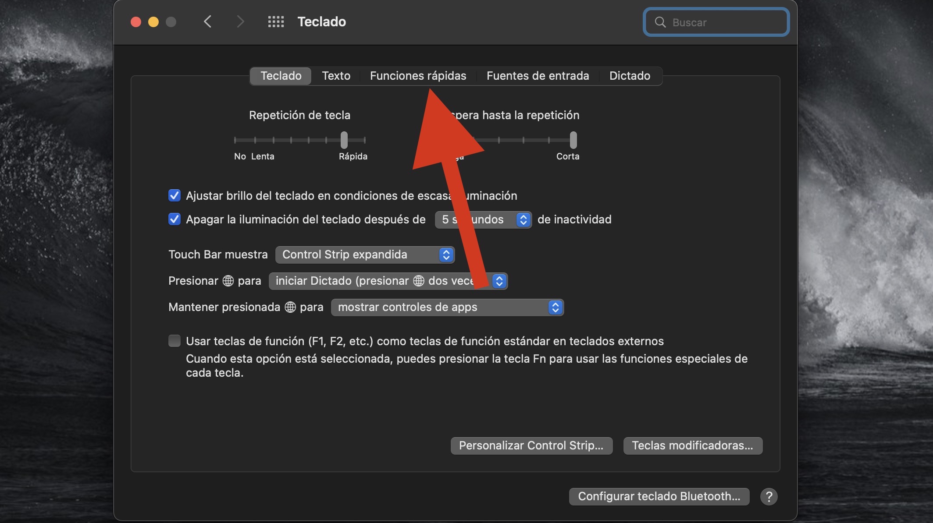The width and height of the screenshot is (933, 523).
Task: Click the help question mark button
Action: (769, 496)
